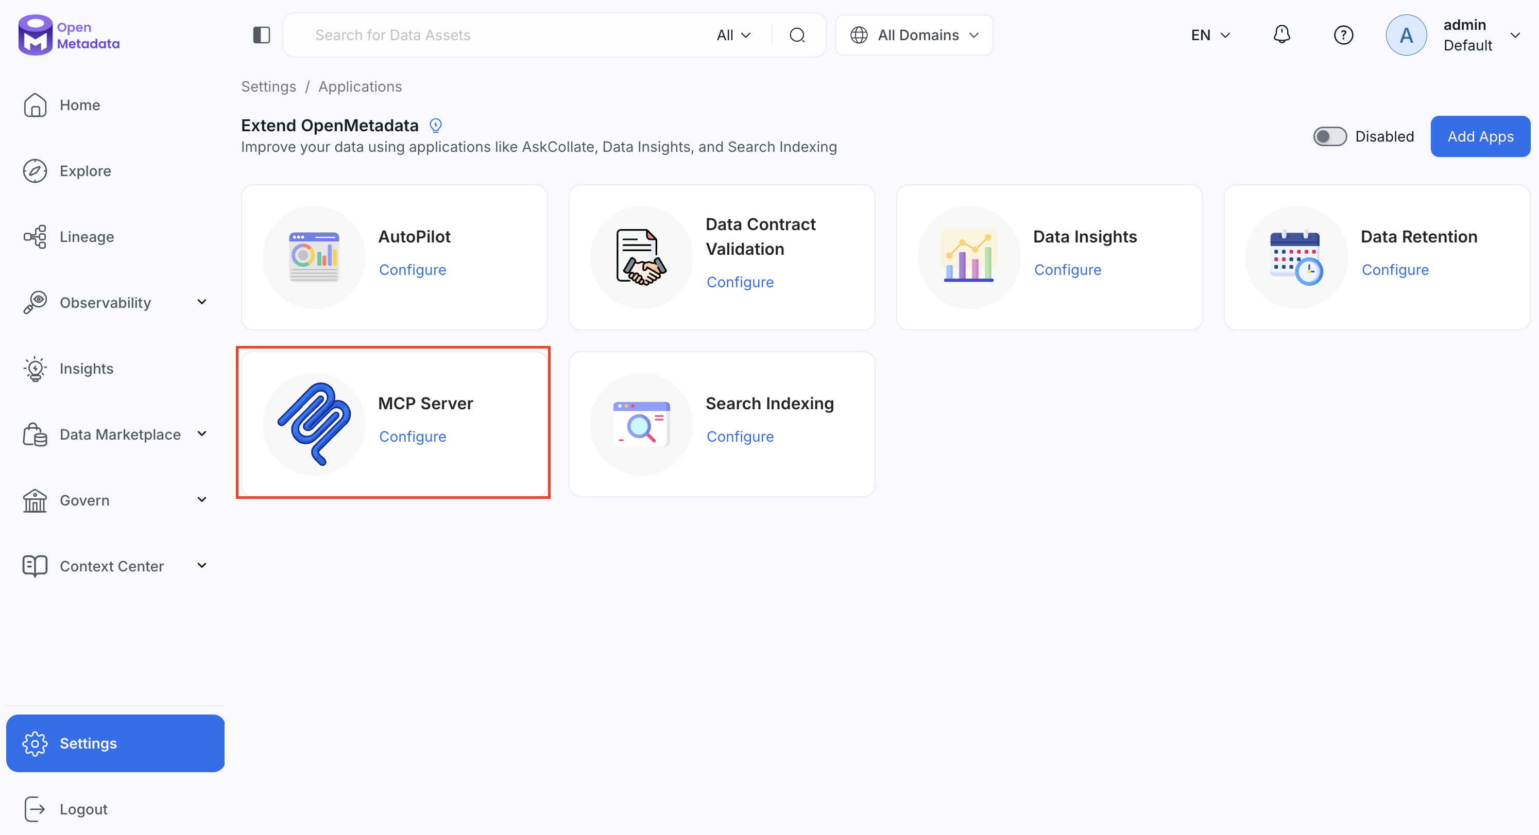Open the All Domains dropdown
1539x835 pixels.
point(914,35)
